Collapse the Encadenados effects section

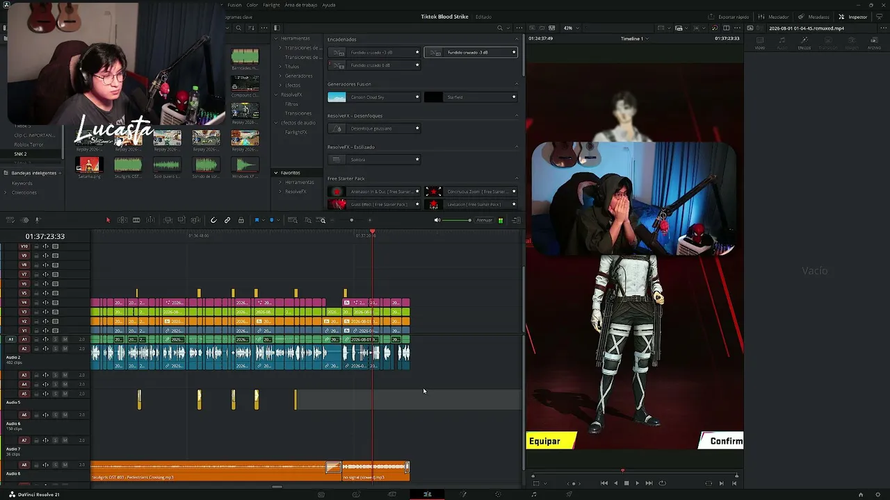[516, 40]
